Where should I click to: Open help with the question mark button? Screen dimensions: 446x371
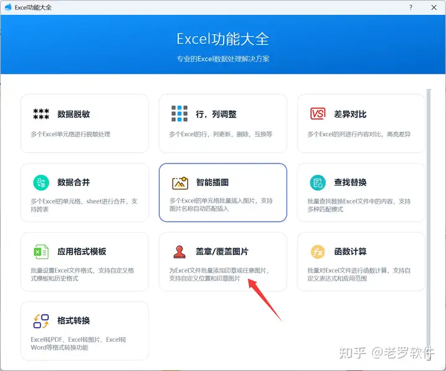tap(411, 7)
